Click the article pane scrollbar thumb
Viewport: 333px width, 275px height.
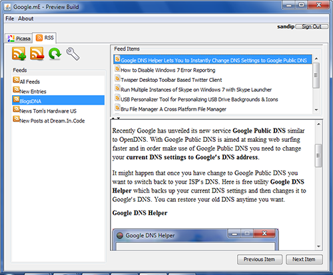pyautogui.click(x=318, y=155)
